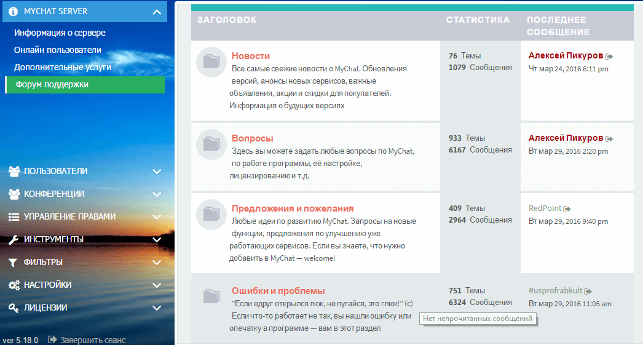The width and height of the screenshot is (643, 345).
Task: Click 1079 Сообщения statistic
Action: coord(479,67)
